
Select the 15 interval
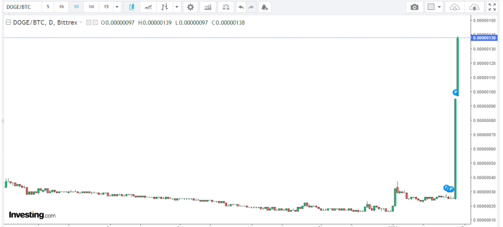click(x=106, y=7)
